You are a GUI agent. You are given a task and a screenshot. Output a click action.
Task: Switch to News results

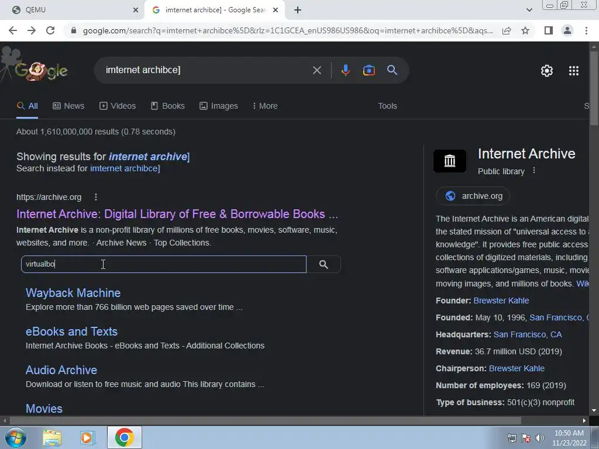68,106
